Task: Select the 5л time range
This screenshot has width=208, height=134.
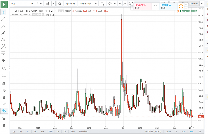Action: 65,131
